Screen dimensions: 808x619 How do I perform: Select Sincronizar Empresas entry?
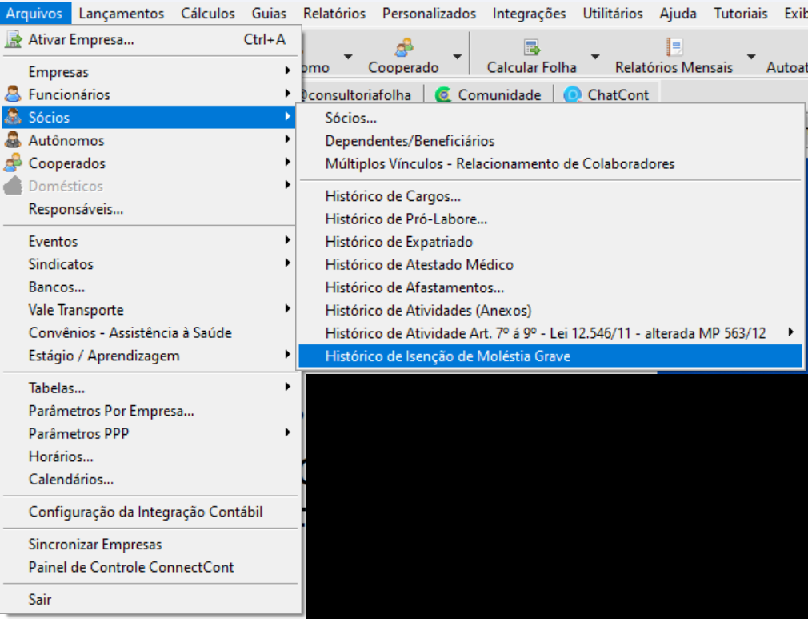pyautogui.click(x=150, y=545)
